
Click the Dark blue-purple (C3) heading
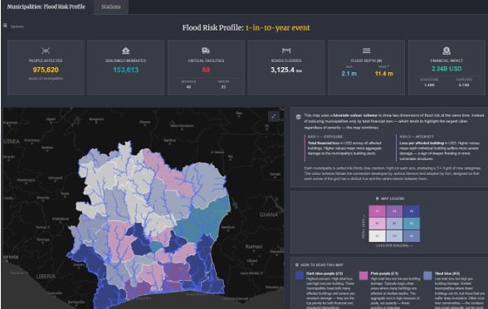point(325,273)
